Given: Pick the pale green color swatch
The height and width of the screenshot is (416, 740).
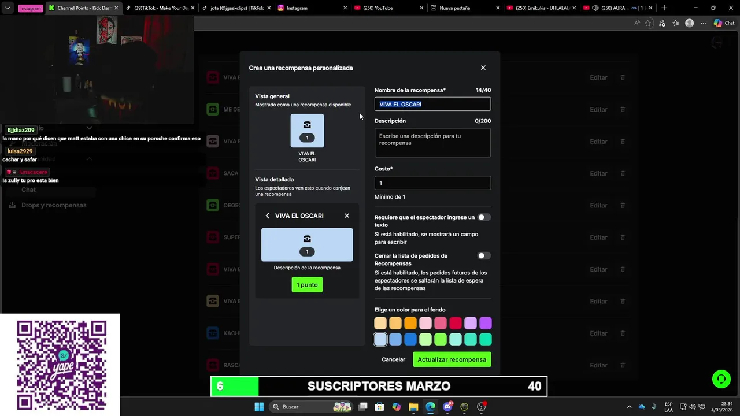Looking at the screenshot, I should pyautogui.click(x=425, y=339).
